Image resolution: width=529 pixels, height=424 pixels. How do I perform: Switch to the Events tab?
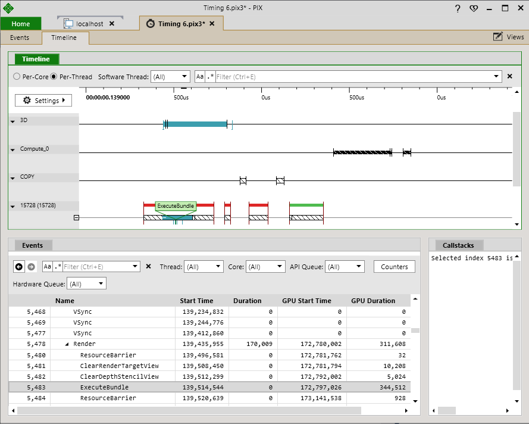[x=20, y=38]
